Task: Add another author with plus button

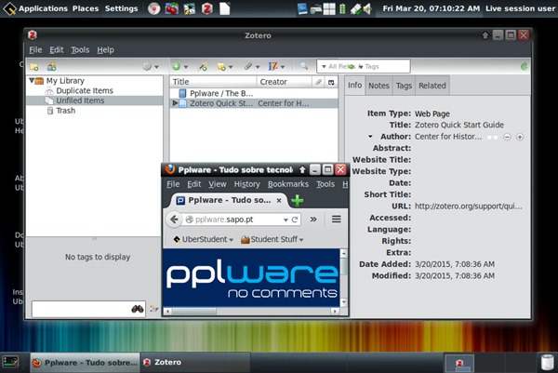Action: click(520, 137)
